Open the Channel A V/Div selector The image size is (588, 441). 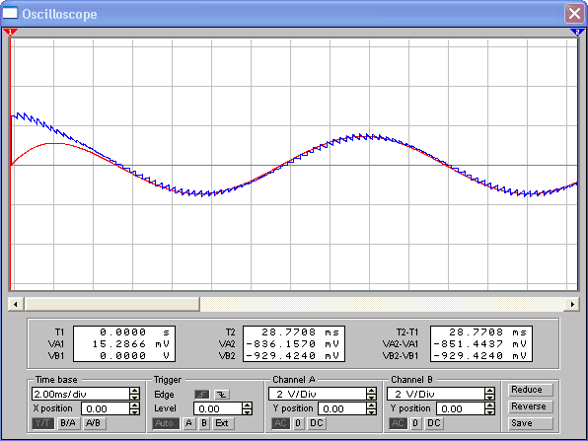pyautogui.click(x=323, y=394)
